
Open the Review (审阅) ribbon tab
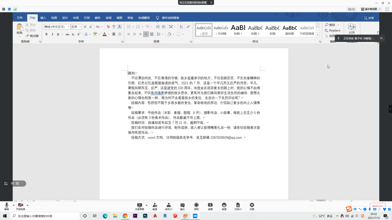[x=108, y=18]
